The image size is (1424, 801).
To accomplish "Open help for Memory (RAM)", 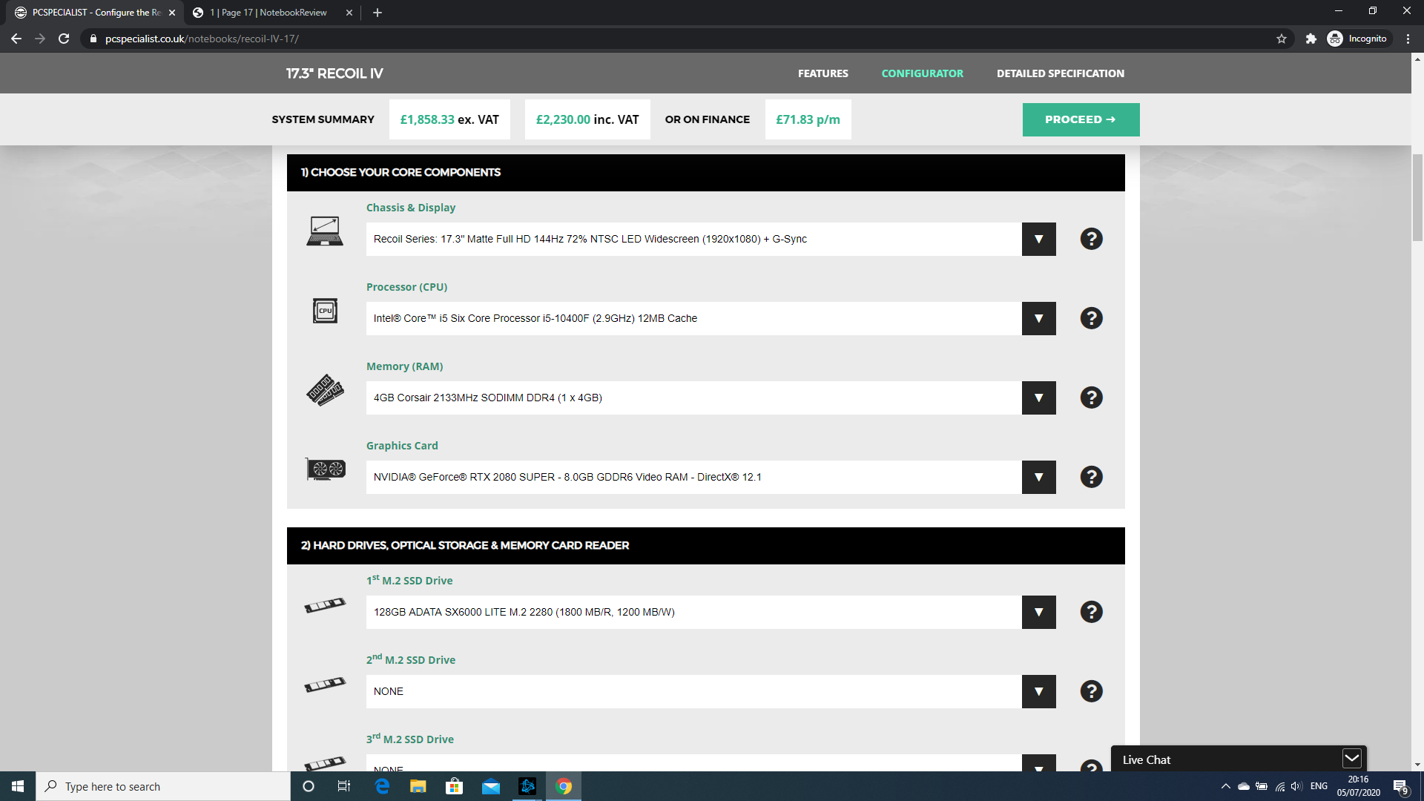I will click(x=1091, y=398).
